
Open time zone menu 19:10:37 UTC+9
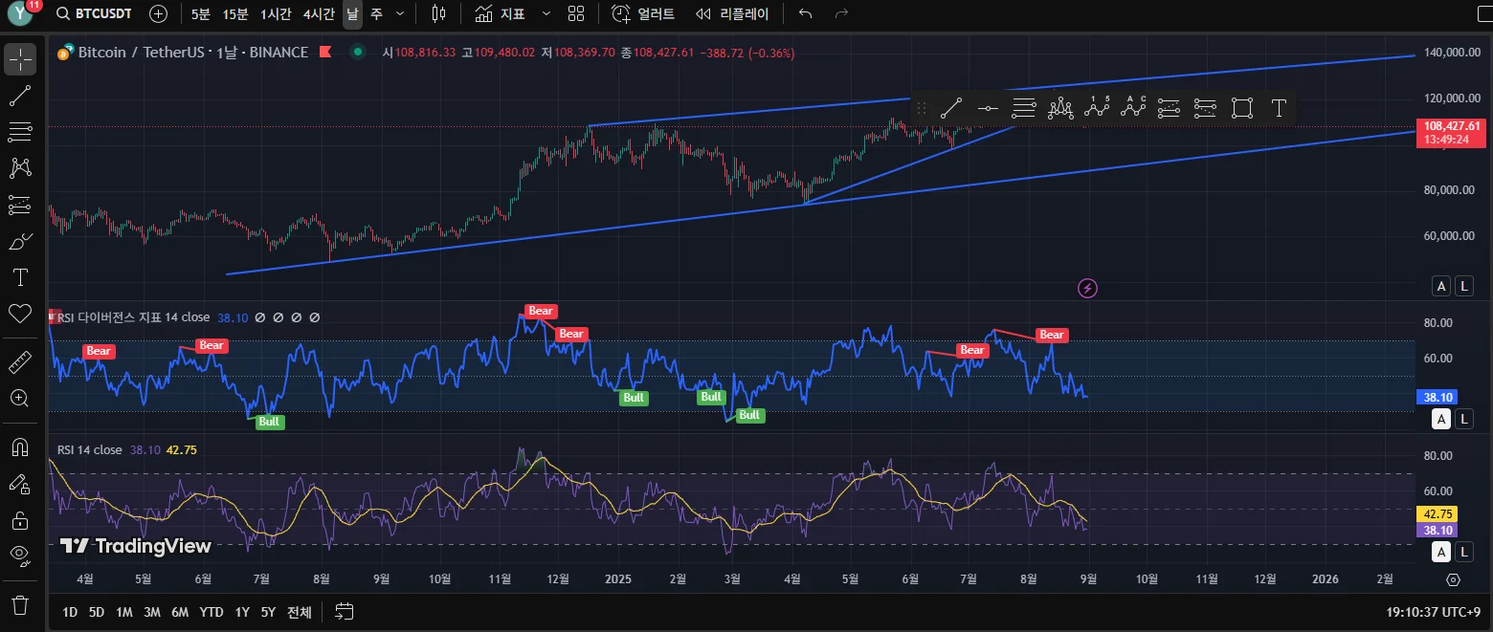point(1434,612)
